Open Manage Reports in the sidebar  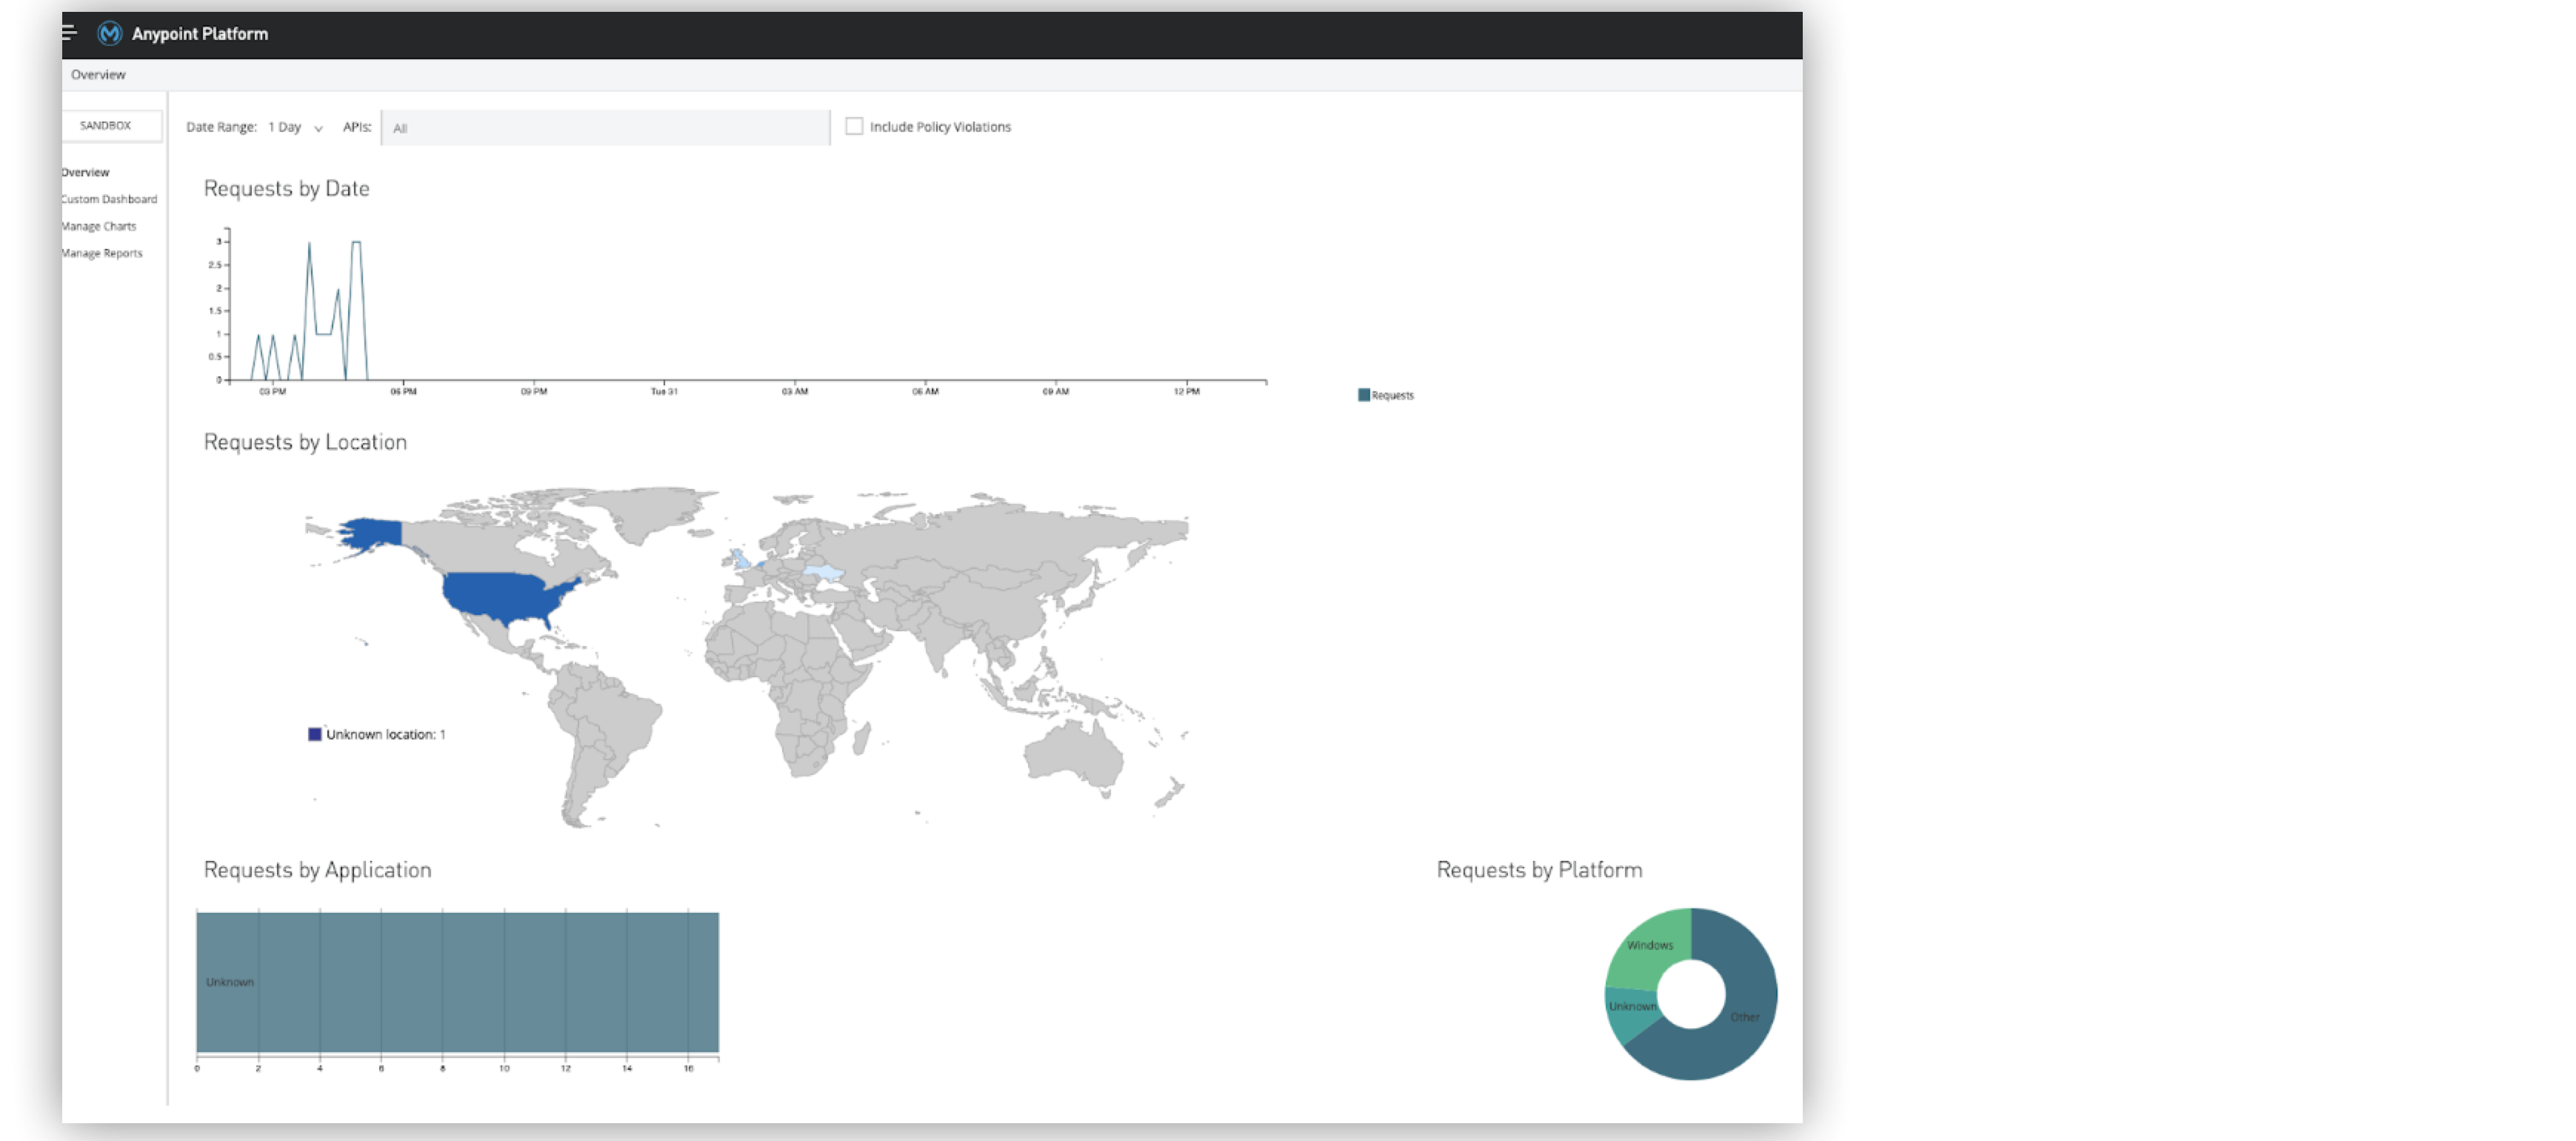pyautogui.click(x=102, y=252)
